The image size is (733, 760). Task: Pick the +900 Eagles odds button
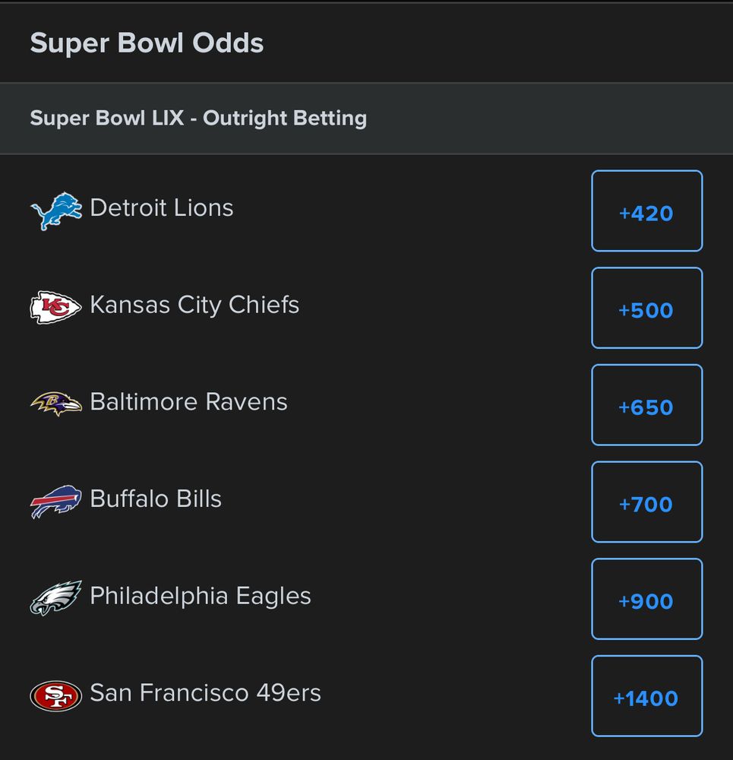(646, 599)
